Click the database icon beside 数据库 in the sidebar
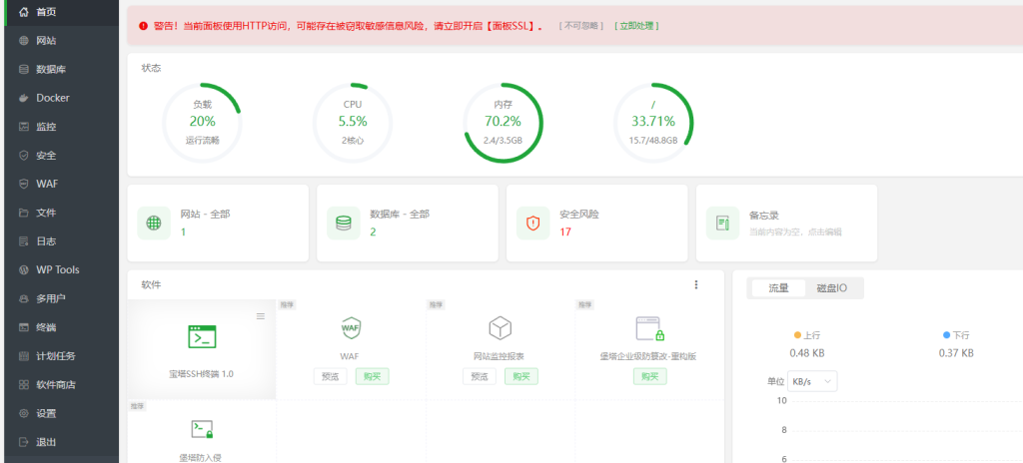1023x463 pixels. [x=24, y=69]
